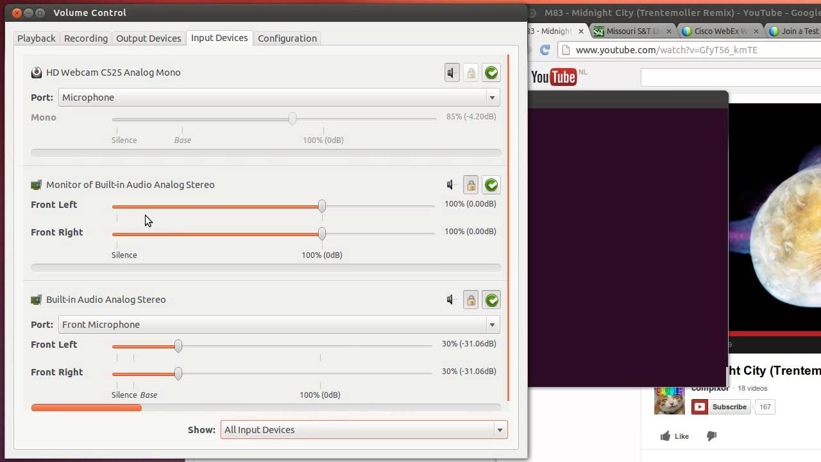Click the Missouri S&T tab favicon

(x=598, y=31)
